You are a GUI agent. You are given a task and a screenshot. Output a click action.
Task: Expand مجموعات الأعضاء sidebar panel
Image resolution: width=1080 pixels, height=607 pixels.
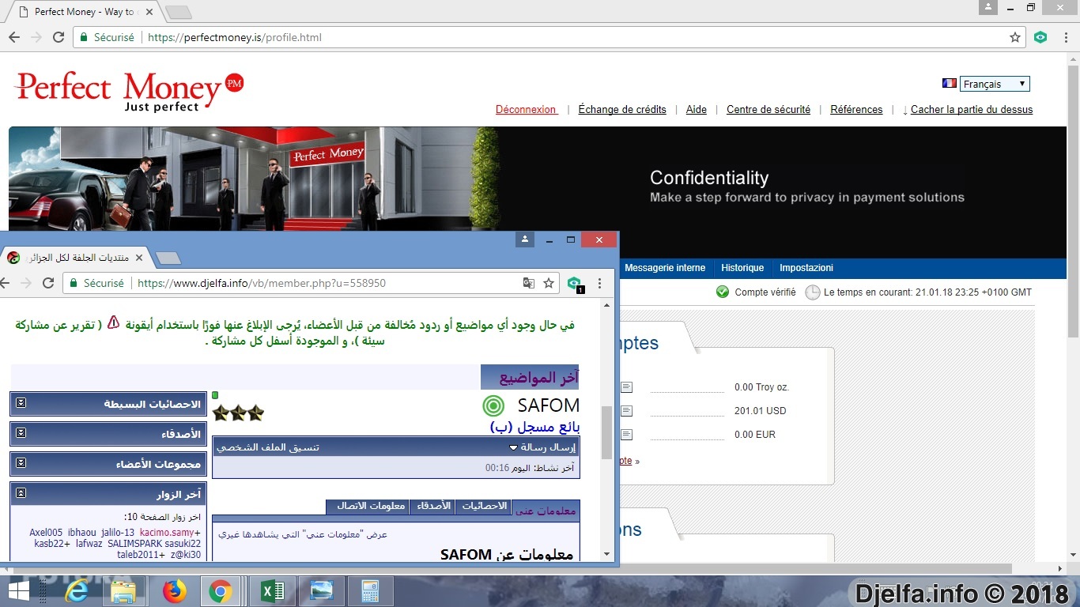(x=21, y=463)
